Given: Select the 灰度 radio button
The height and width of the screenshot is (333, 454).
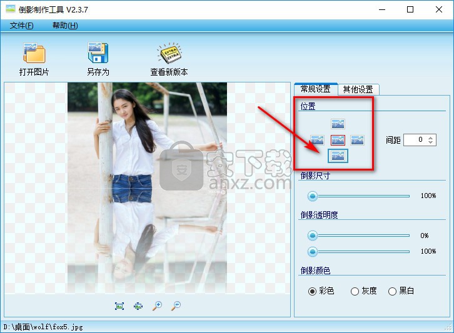Looking at the screenshot, I should coord(355,291).
